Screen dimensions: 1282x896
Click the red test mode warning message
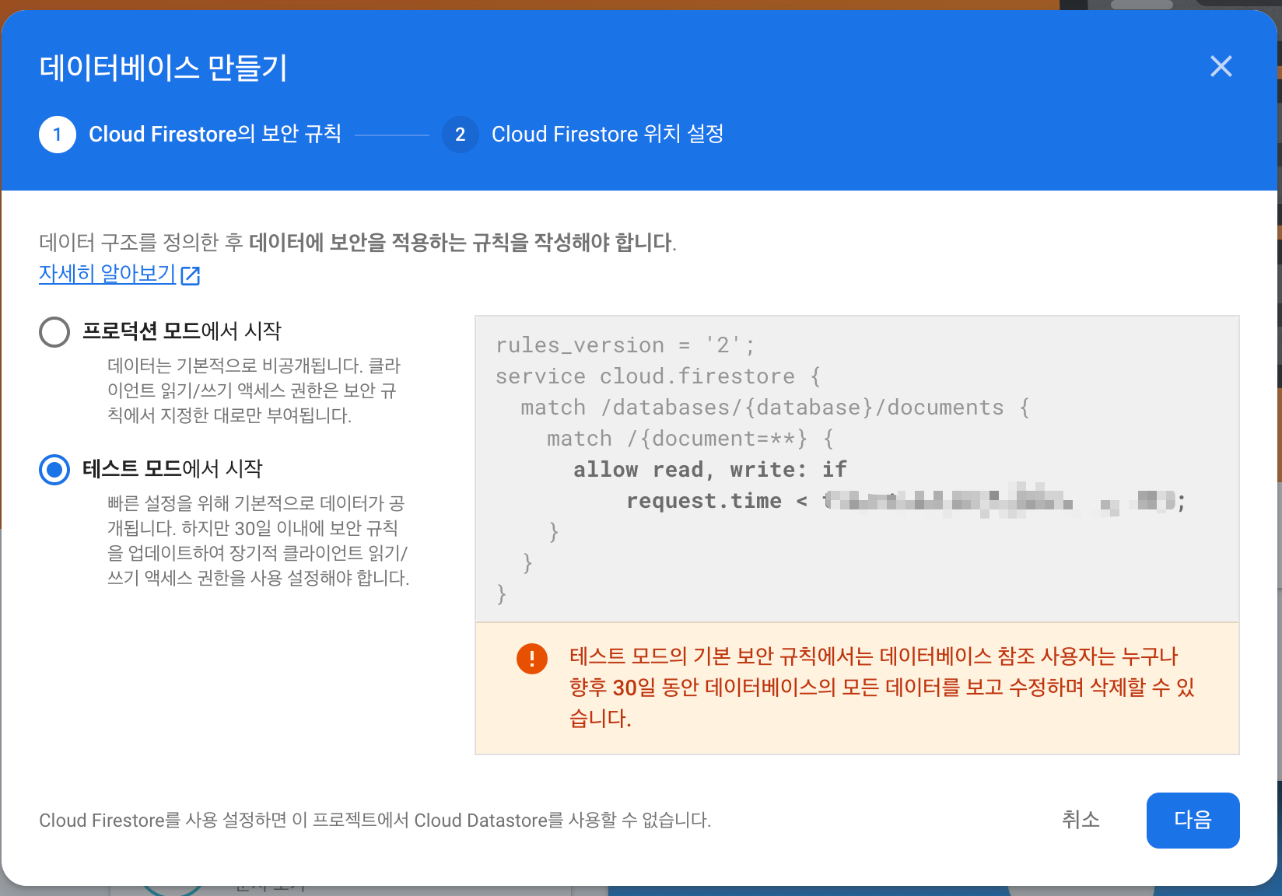coord(881,687)
